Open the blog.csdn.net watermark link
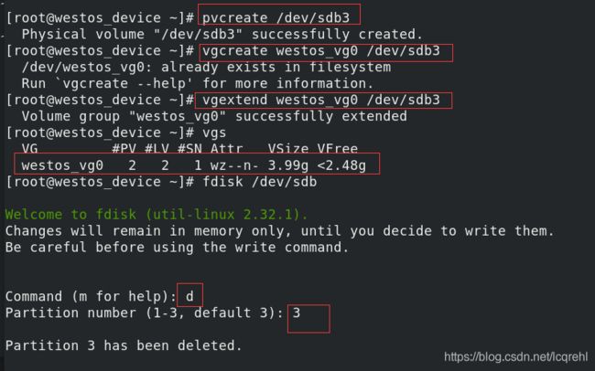Screen dimensions: 595x371 (515, 356)
